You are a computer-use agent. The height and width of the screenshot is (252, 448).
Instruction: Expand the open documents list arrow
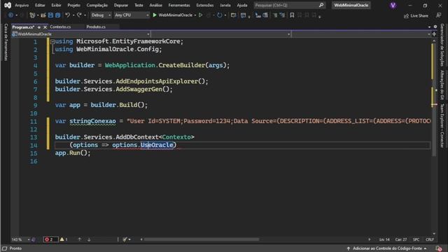(429, 27)
